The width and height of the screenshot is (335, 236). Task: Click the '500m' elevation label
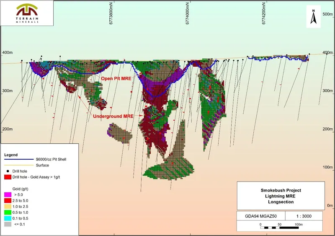tap(327, 14)
